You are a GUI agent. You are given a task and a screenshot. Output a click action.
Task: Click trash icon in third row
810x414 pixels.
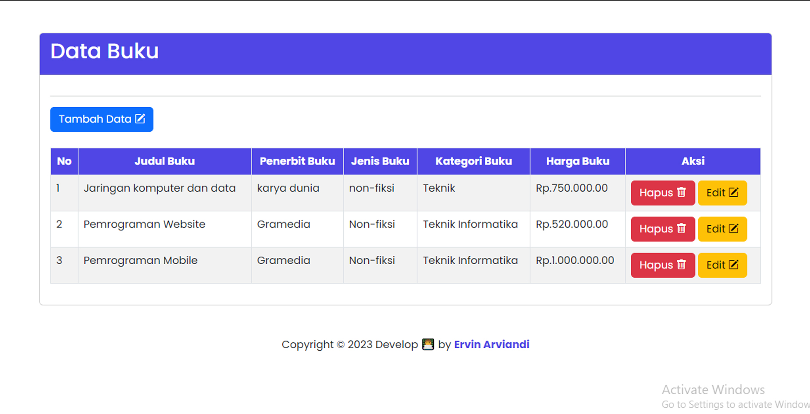tap(681, 265)
